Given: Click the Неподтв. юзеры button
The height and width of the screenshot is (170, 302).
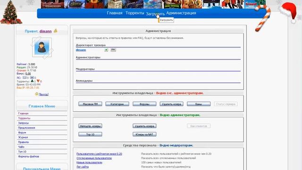Looking at the screenshot, I should click(90, 126).
